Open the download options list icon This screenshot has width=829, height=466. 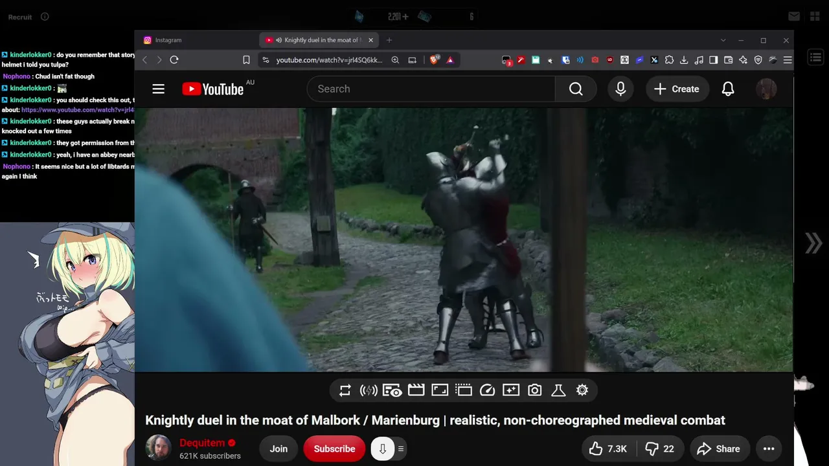coord(401,449)
